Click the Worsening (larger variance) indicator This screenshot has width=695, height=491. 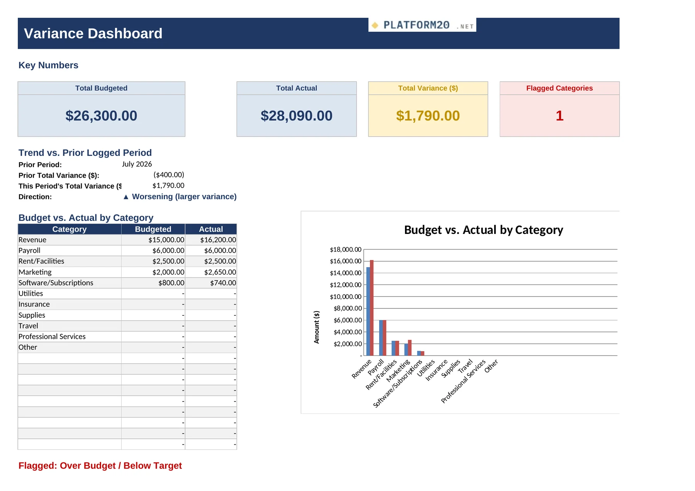coord(180,196)
